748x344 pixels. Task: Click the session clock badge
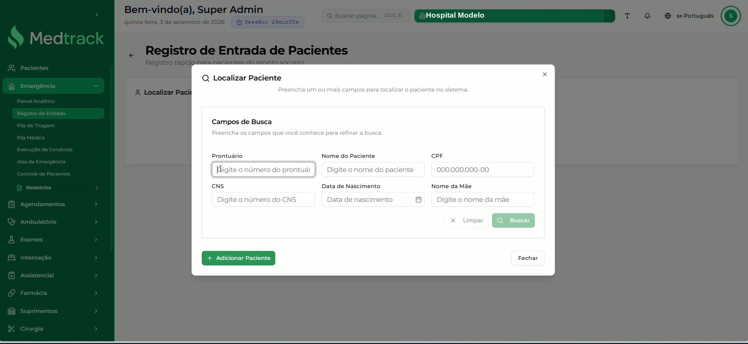point(268,22)
